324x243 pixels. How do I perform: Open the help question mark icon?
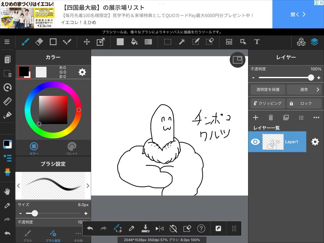(x=201, y=228)
